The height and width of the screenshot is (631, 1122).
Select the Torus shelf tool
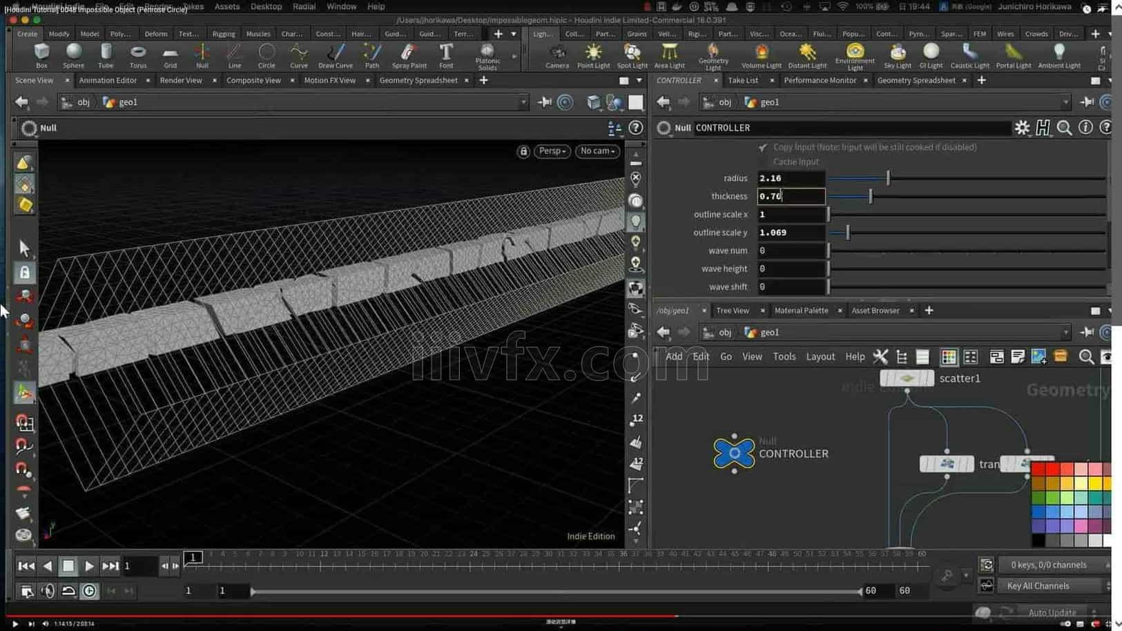(x=138, y=55)
